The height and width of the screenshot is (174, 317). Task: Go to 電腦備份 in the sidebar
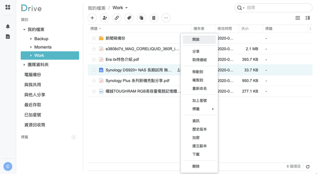tap(33, 75)
